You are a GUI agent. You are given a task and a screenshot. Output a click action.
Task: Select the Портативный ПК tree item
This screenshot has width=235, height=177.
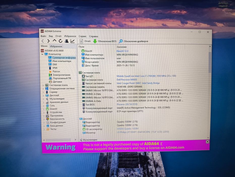(60, 78)
